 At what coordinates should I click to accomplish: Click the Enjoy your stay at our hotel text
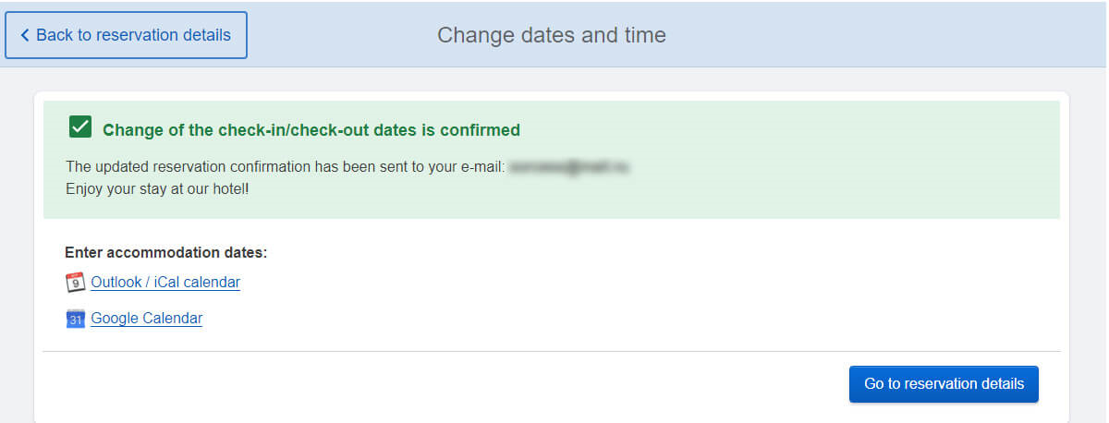(157, 188)
